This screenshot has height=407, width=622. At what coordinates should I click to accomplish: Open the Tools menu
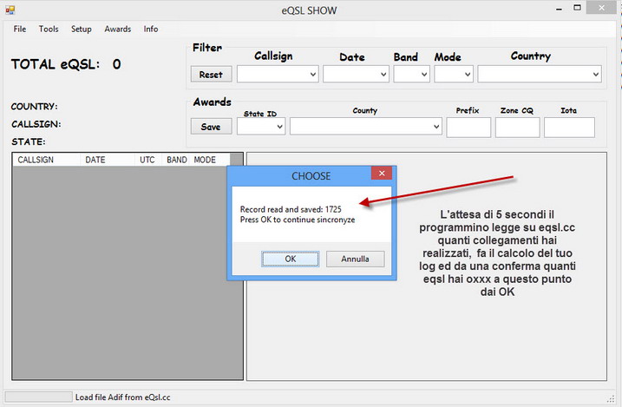point(49,29)
